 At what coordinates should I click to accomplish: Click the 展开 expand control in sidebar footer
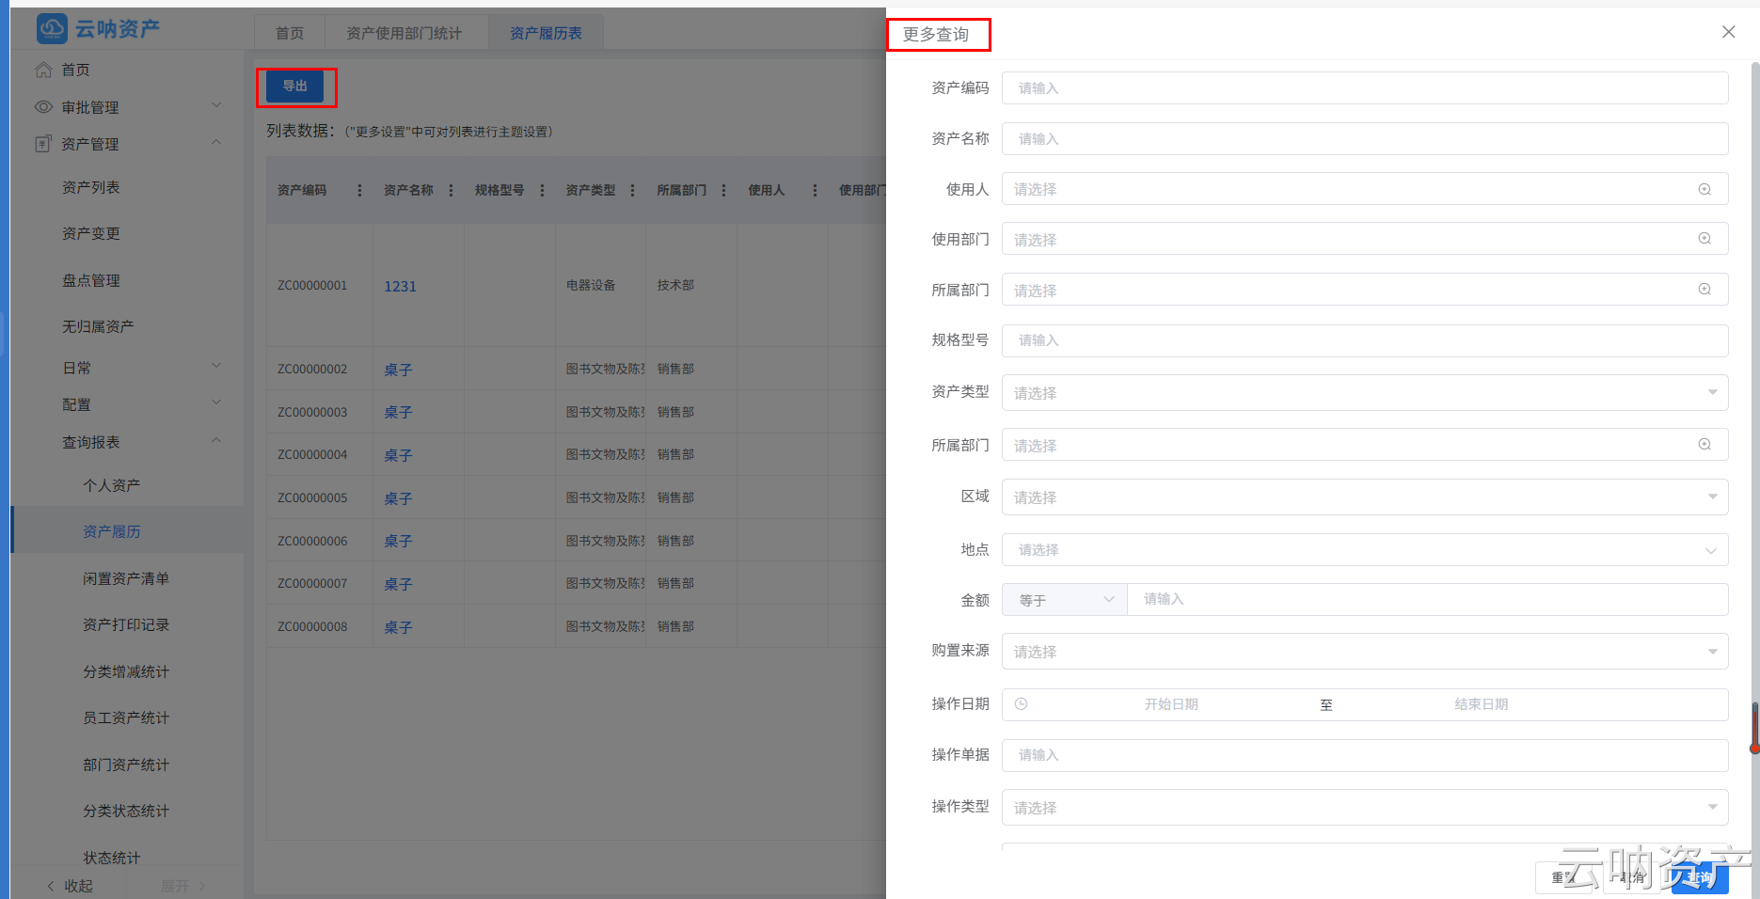point(182,886)
